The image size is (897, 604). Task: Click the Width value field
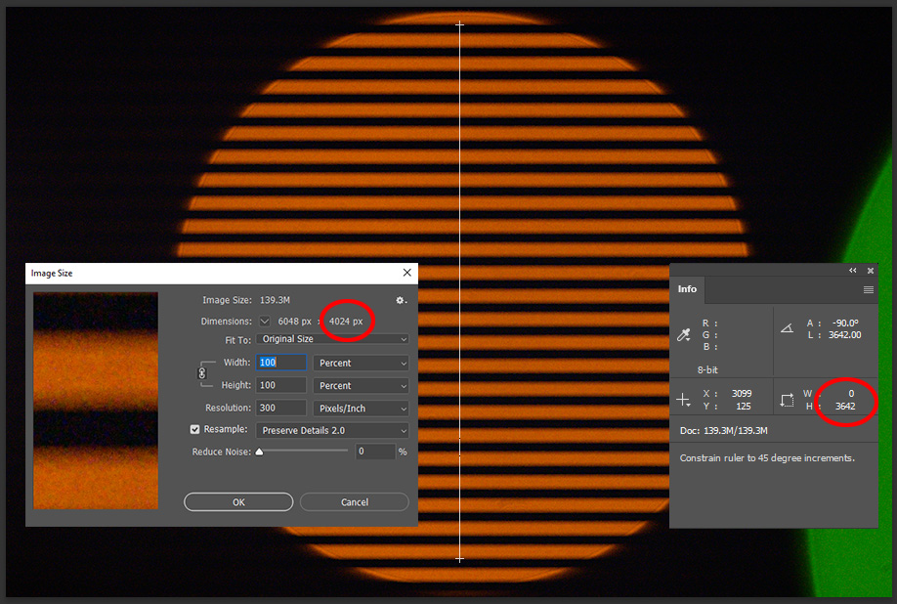click(280, 363)
